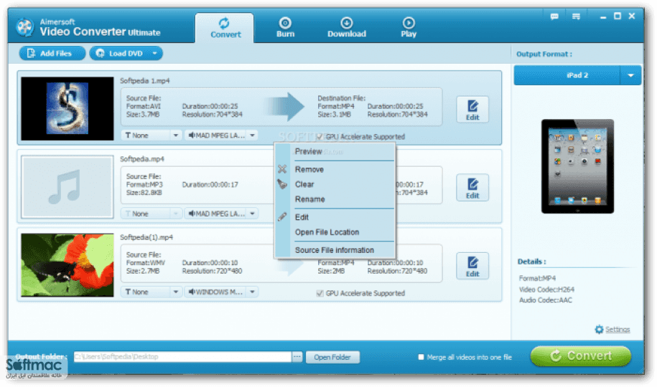Click the output folder path field
The width and height of the screenshot is (657, 387).
click(x=182, y=356)
